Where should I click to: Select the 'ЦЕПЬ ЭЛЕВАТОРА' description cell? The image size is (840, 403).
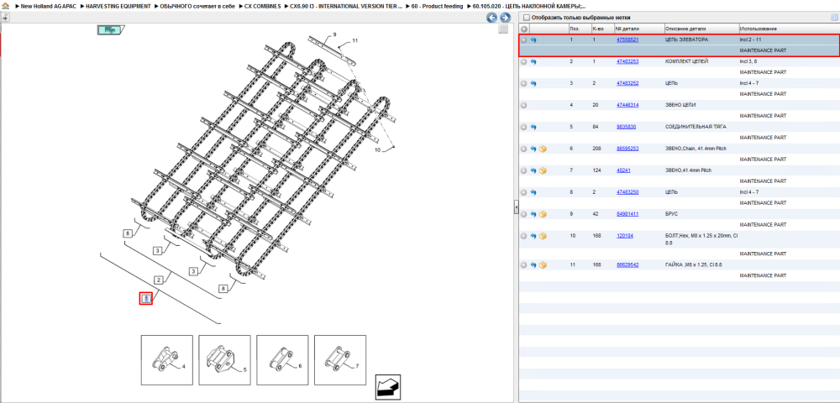coord(687,39)
